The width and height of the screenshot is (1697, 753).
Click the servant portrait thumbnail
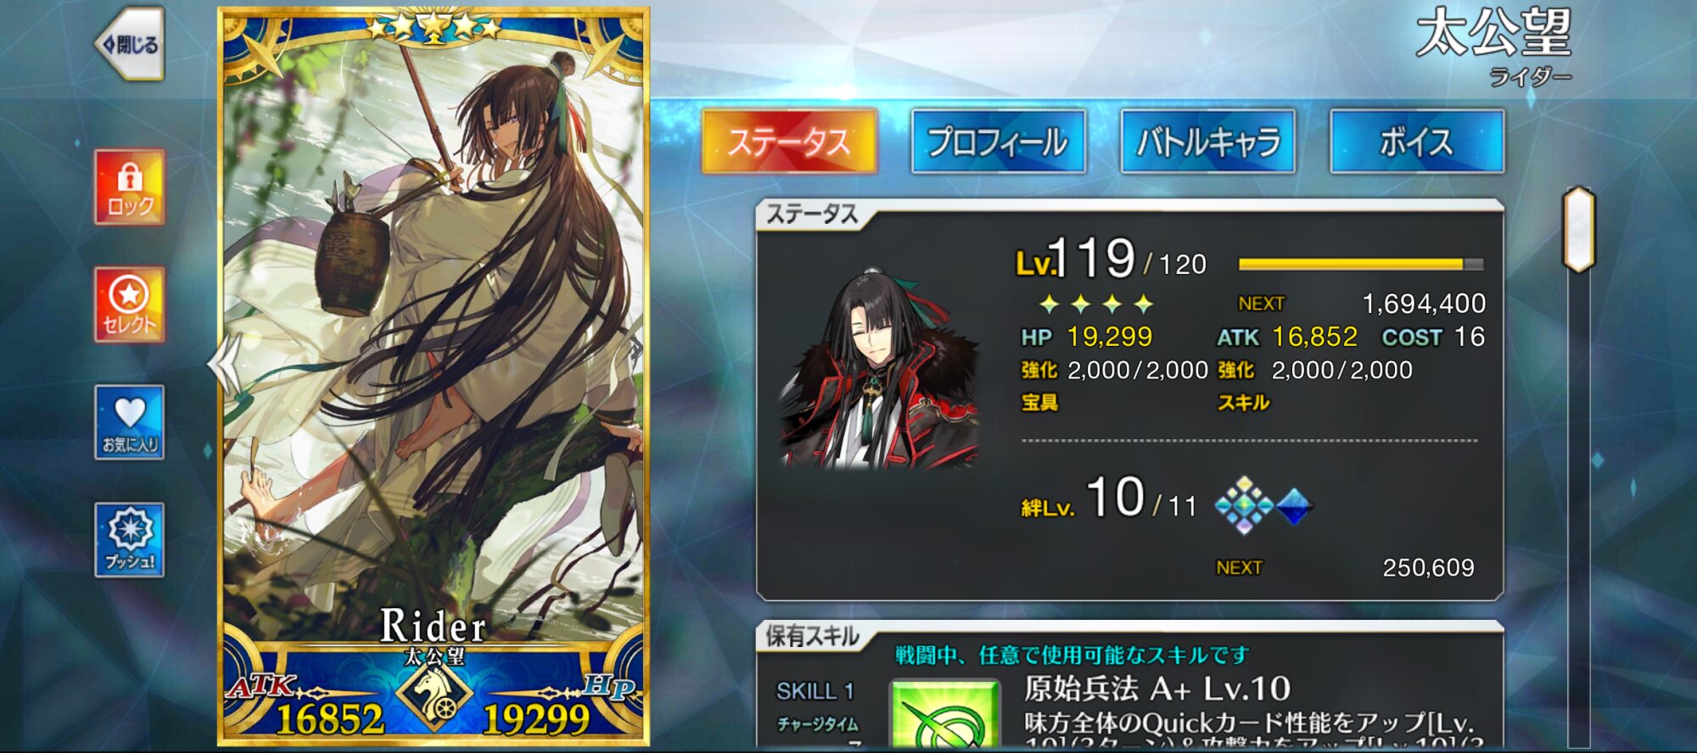(879, 369)
